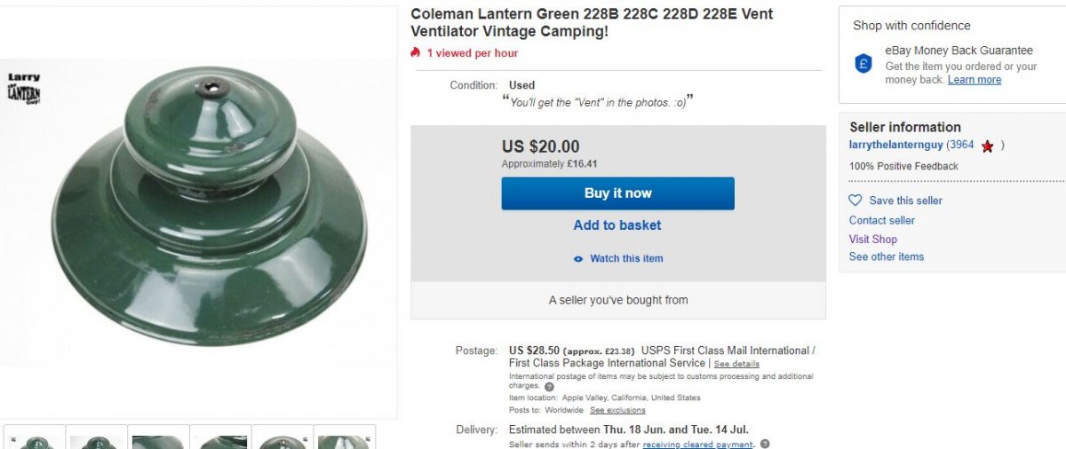The height and width of the screenshot is (449, 1066).
Task: Click the heart icon to save seller
Action: point(855,201)
